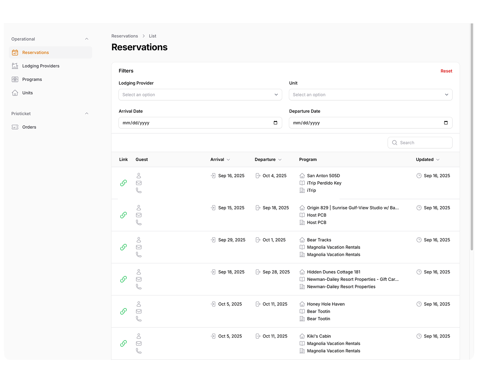Open link icon for San Anton 505D reservation
Screen dimensions: 478x383
(x=123, y=183)
